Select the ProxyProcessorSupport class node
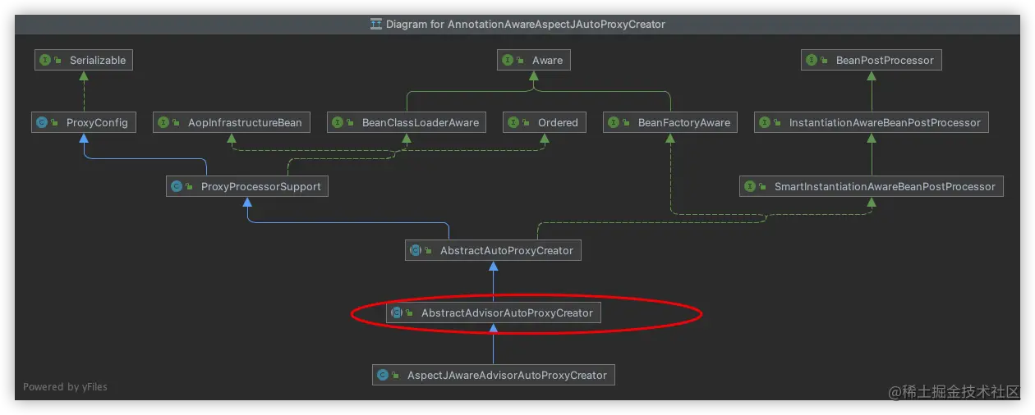Image resolution: width=1035 pixels, height=415 pixels. tap(246, 186)
